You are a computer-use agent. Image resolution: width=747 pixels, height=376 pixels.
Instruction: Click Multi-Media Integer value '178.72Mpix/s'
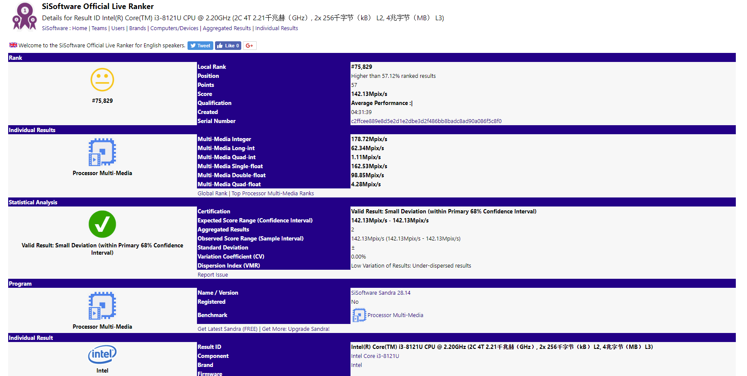pyautogui.click(x=369, y=139)
